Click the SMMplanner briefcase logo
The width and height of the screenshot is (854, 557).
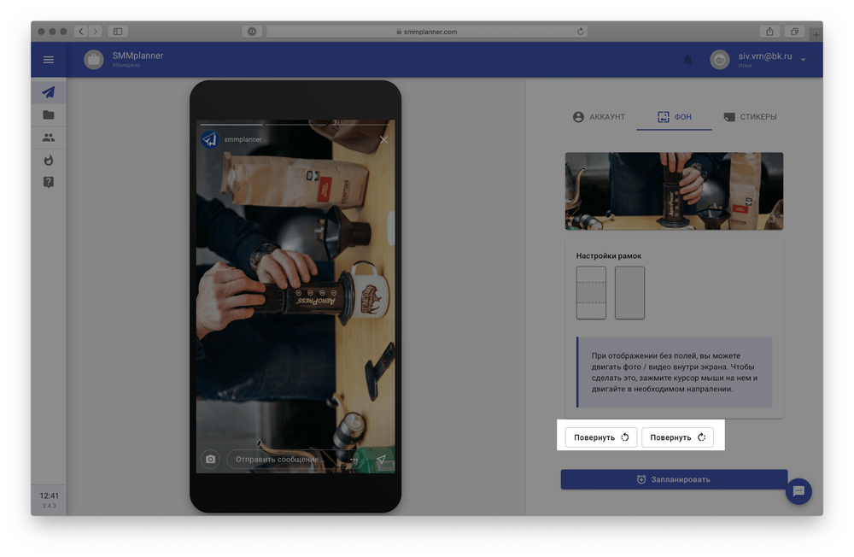point(94,60)
